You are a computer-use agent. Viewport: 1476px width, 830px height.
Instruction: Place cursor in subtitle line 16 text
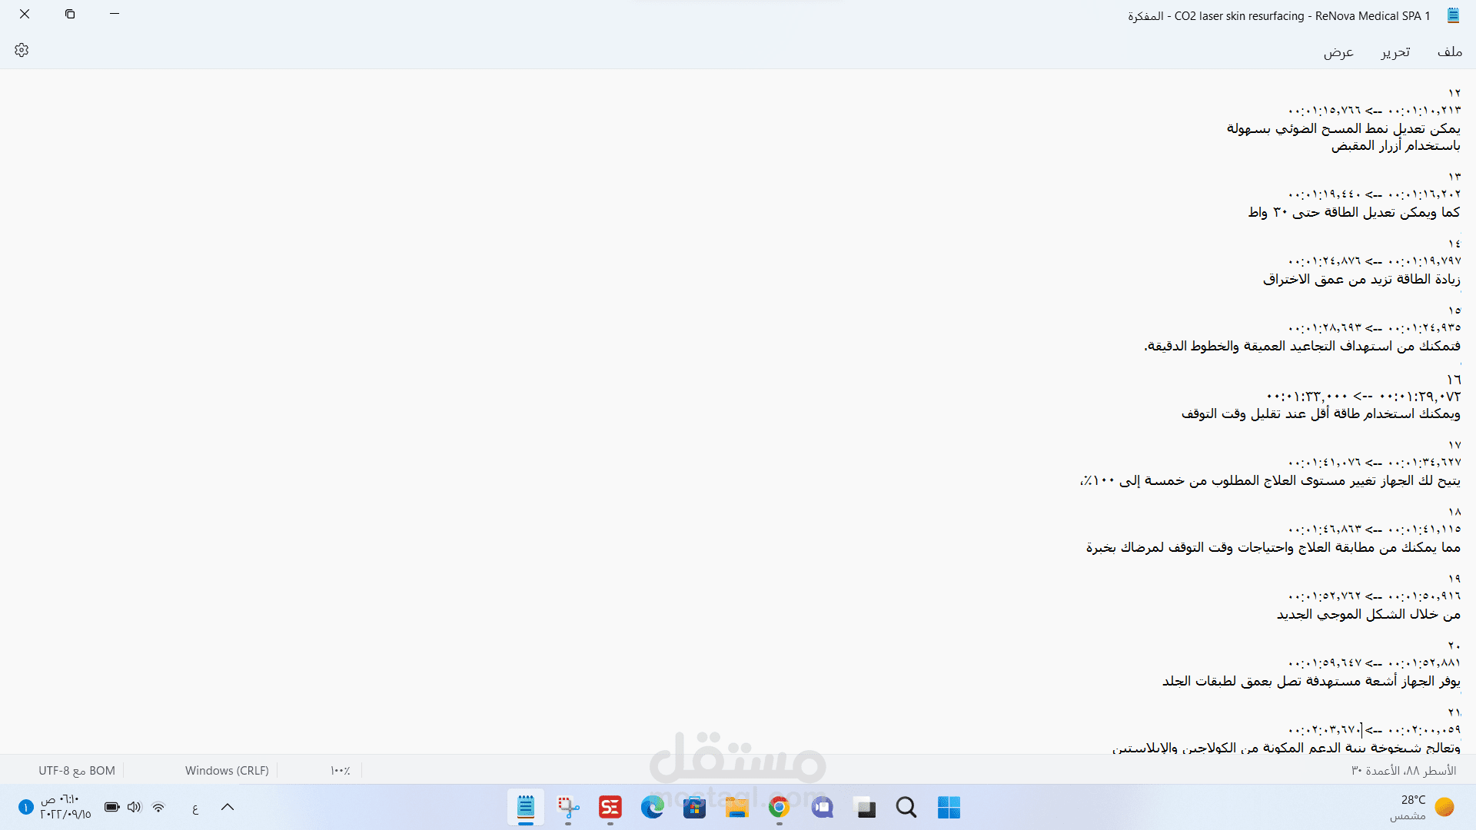[1320, 413]
